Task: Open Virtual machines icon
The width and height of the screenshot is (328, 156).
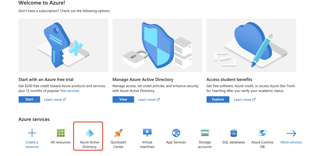Action: click(x=147, y=133)
